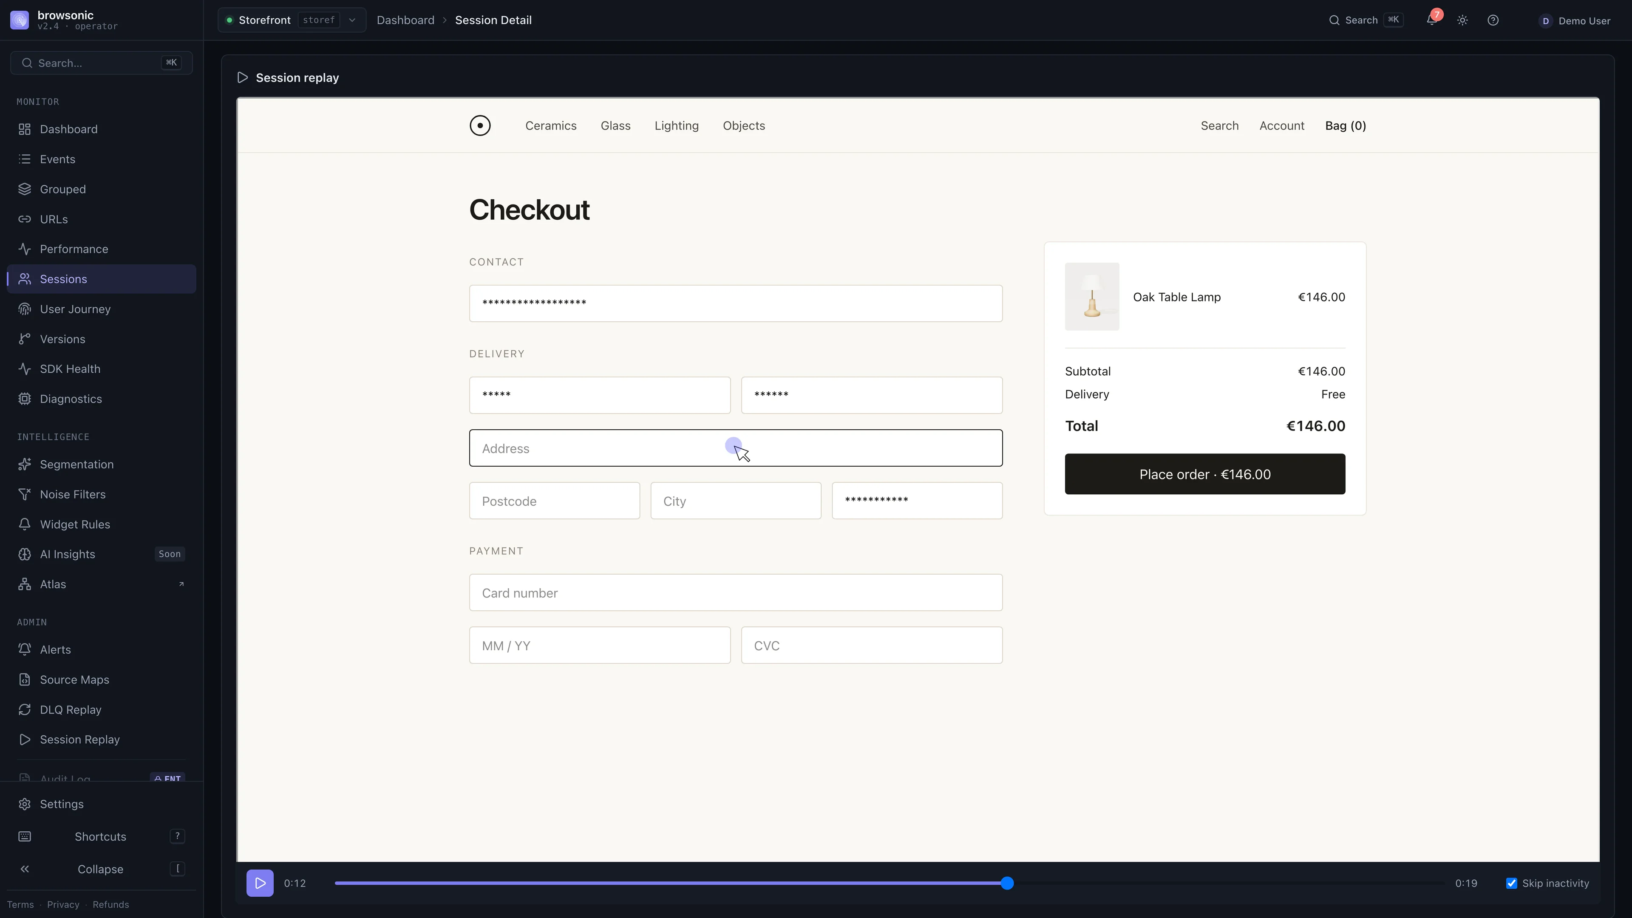This screenshot has width=1632, height=918.
Task: Click the storefront circle logo icon
Action: pyautogui.click(x=480, y=125)
